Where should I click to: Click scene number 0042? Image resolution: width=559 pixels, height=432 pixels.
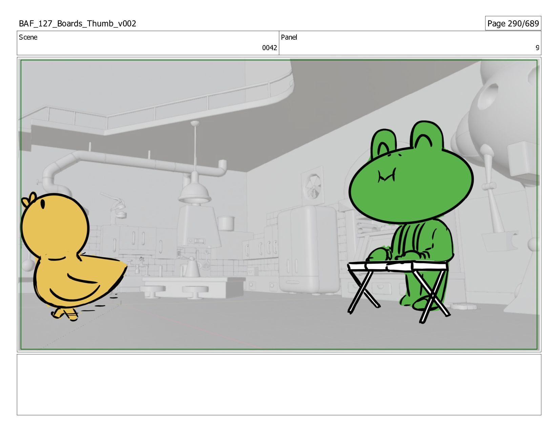pyautogui.click(x=269, y=48)
